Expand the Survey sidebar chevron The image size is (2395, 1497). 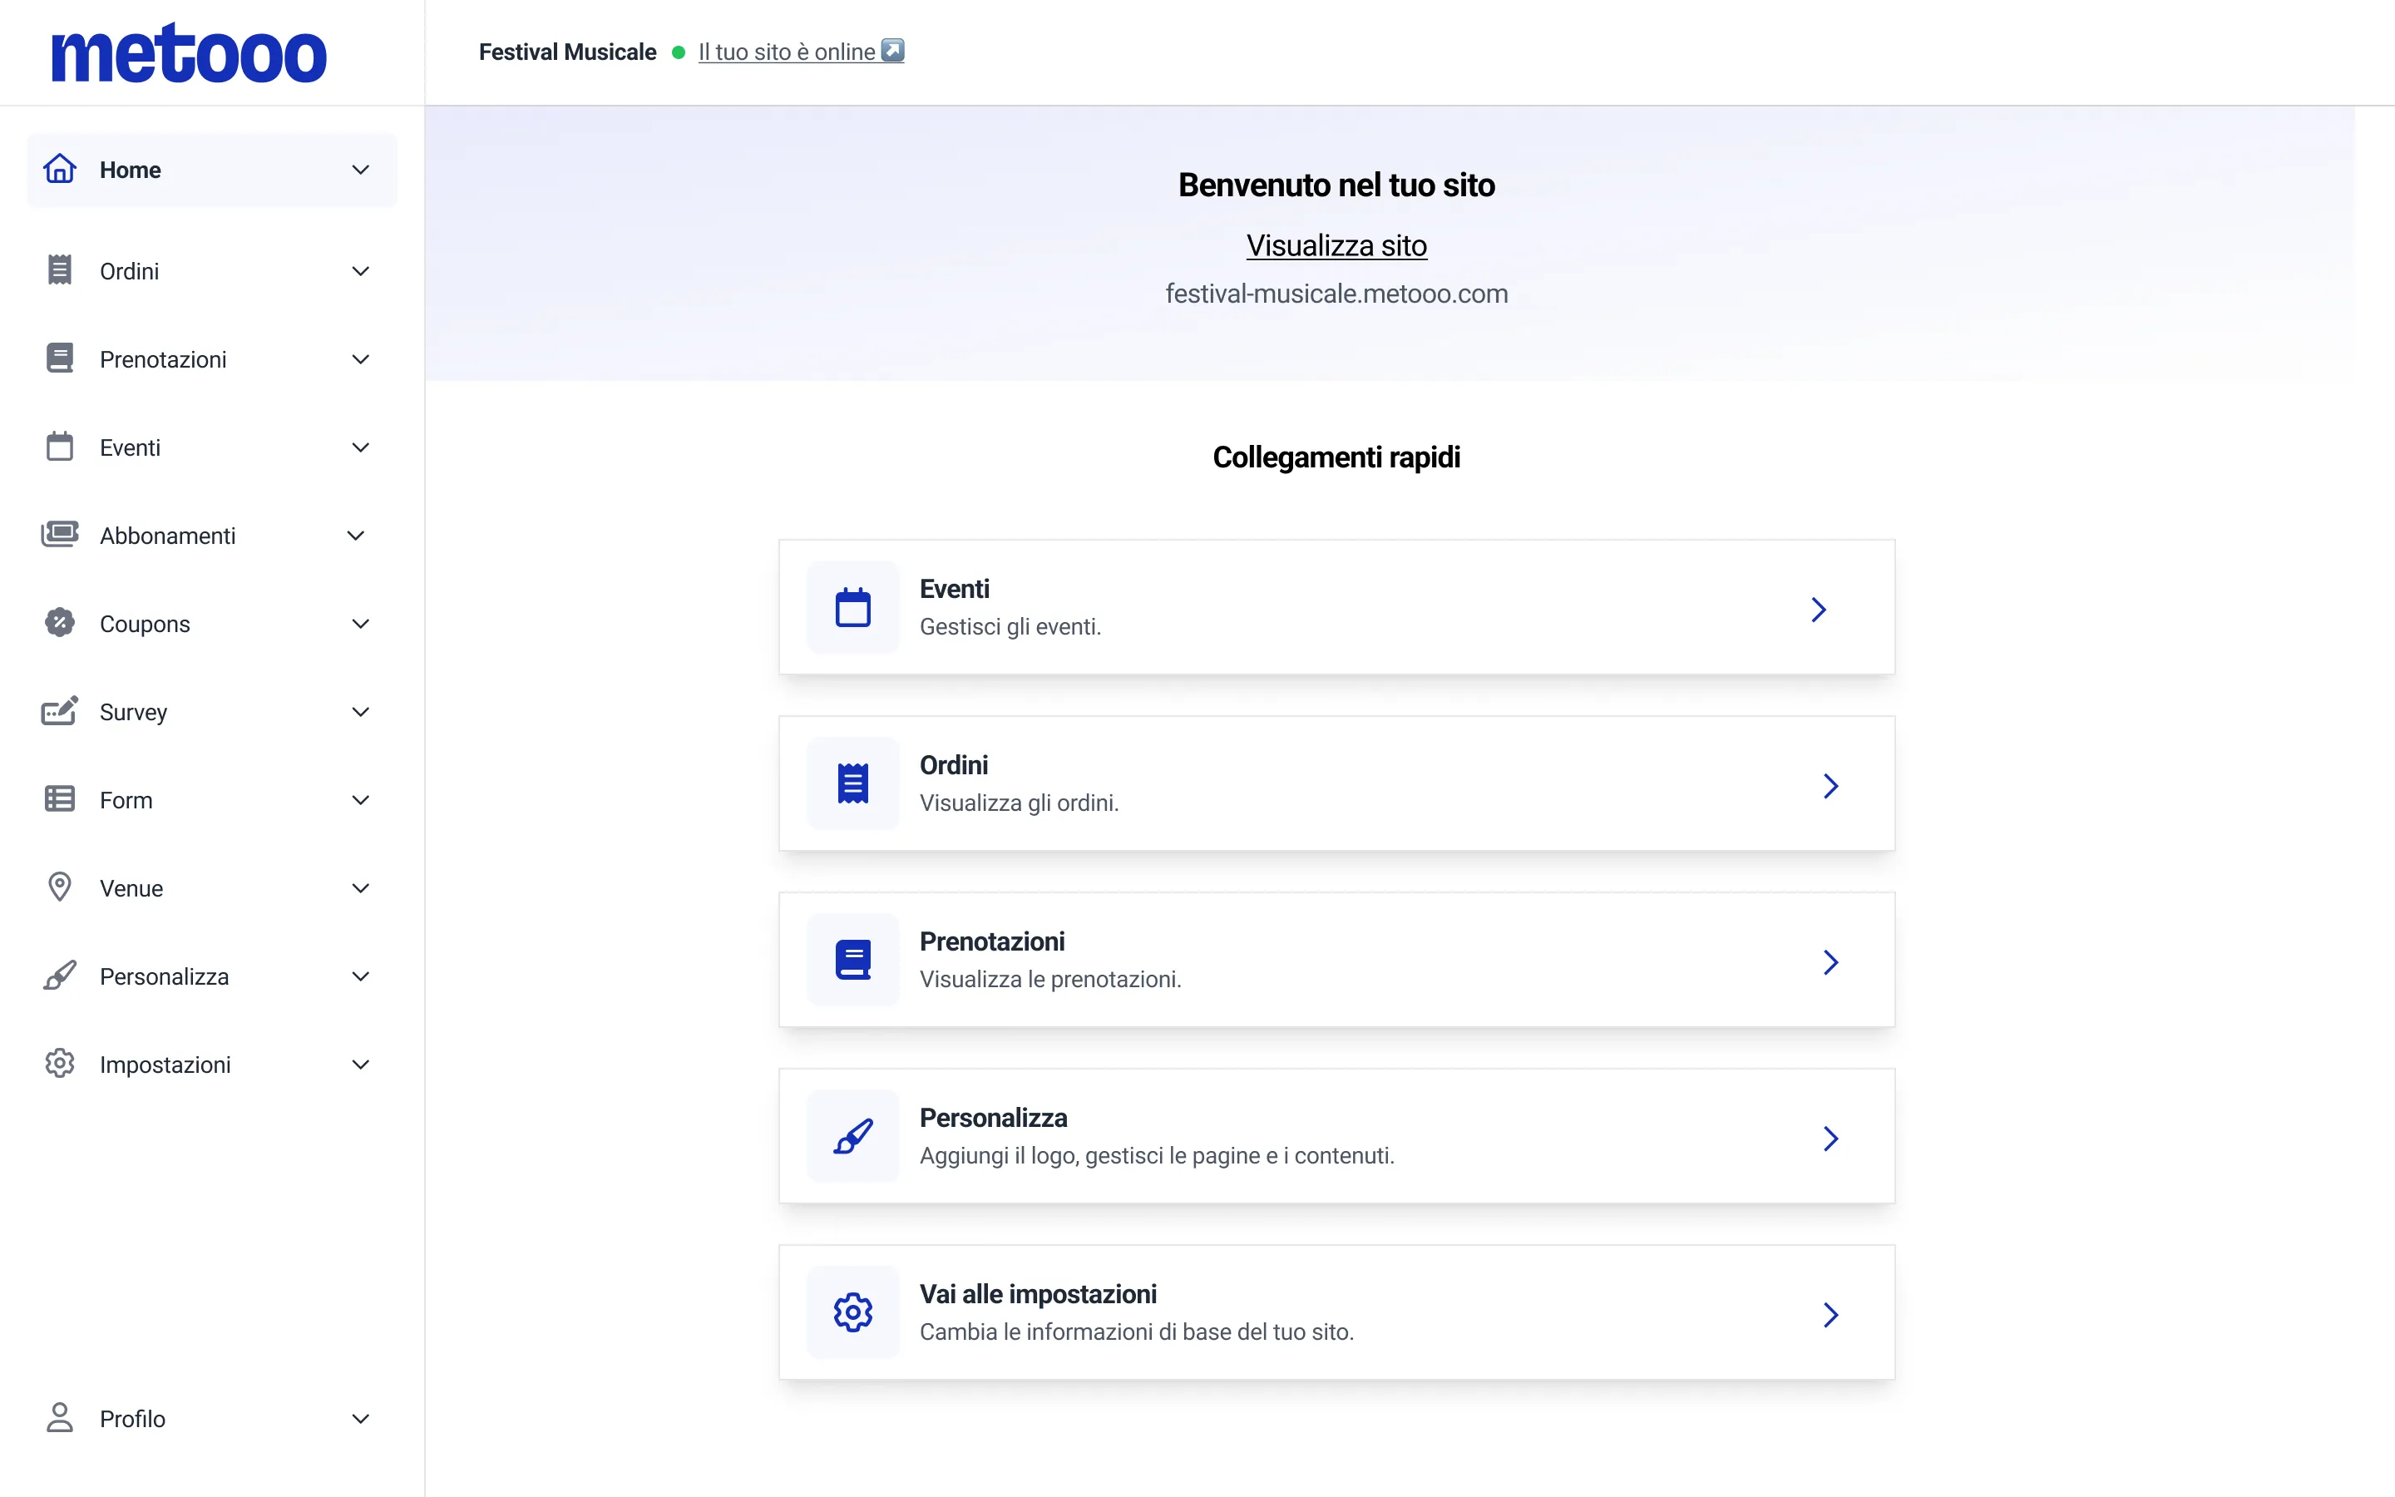pyautogui.click(x=361, y=712)
